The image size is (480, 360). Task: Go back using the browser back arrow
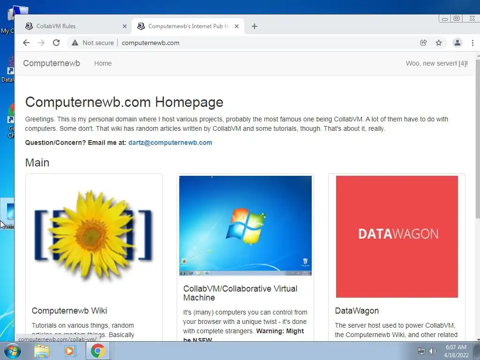(x=26, y=43)
